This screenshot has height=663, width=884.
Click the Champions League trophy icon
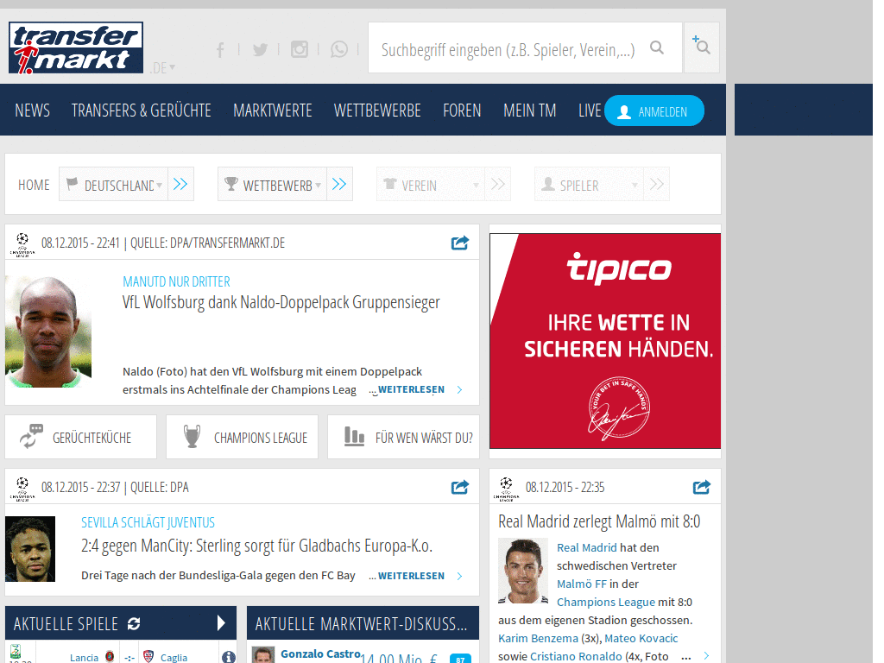pyautogui.click(x=193, y=437)
